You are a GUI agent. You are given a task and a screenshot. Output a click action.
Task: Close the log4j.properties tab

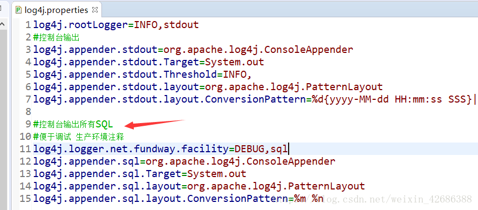[95, 10]
